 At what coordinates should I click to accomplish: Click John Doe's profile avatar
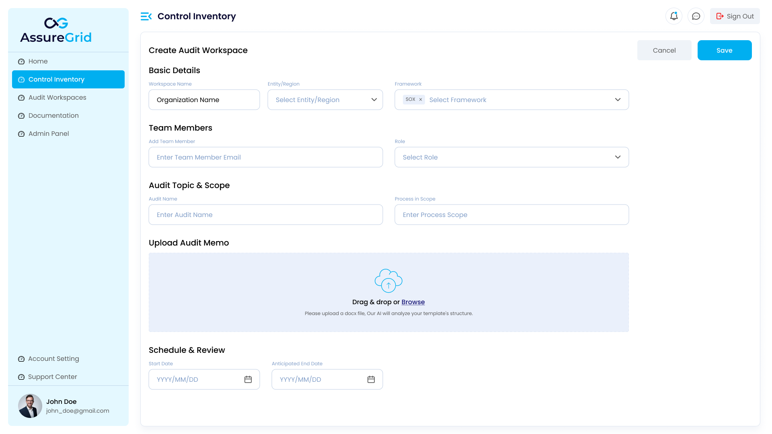point(30,406)
